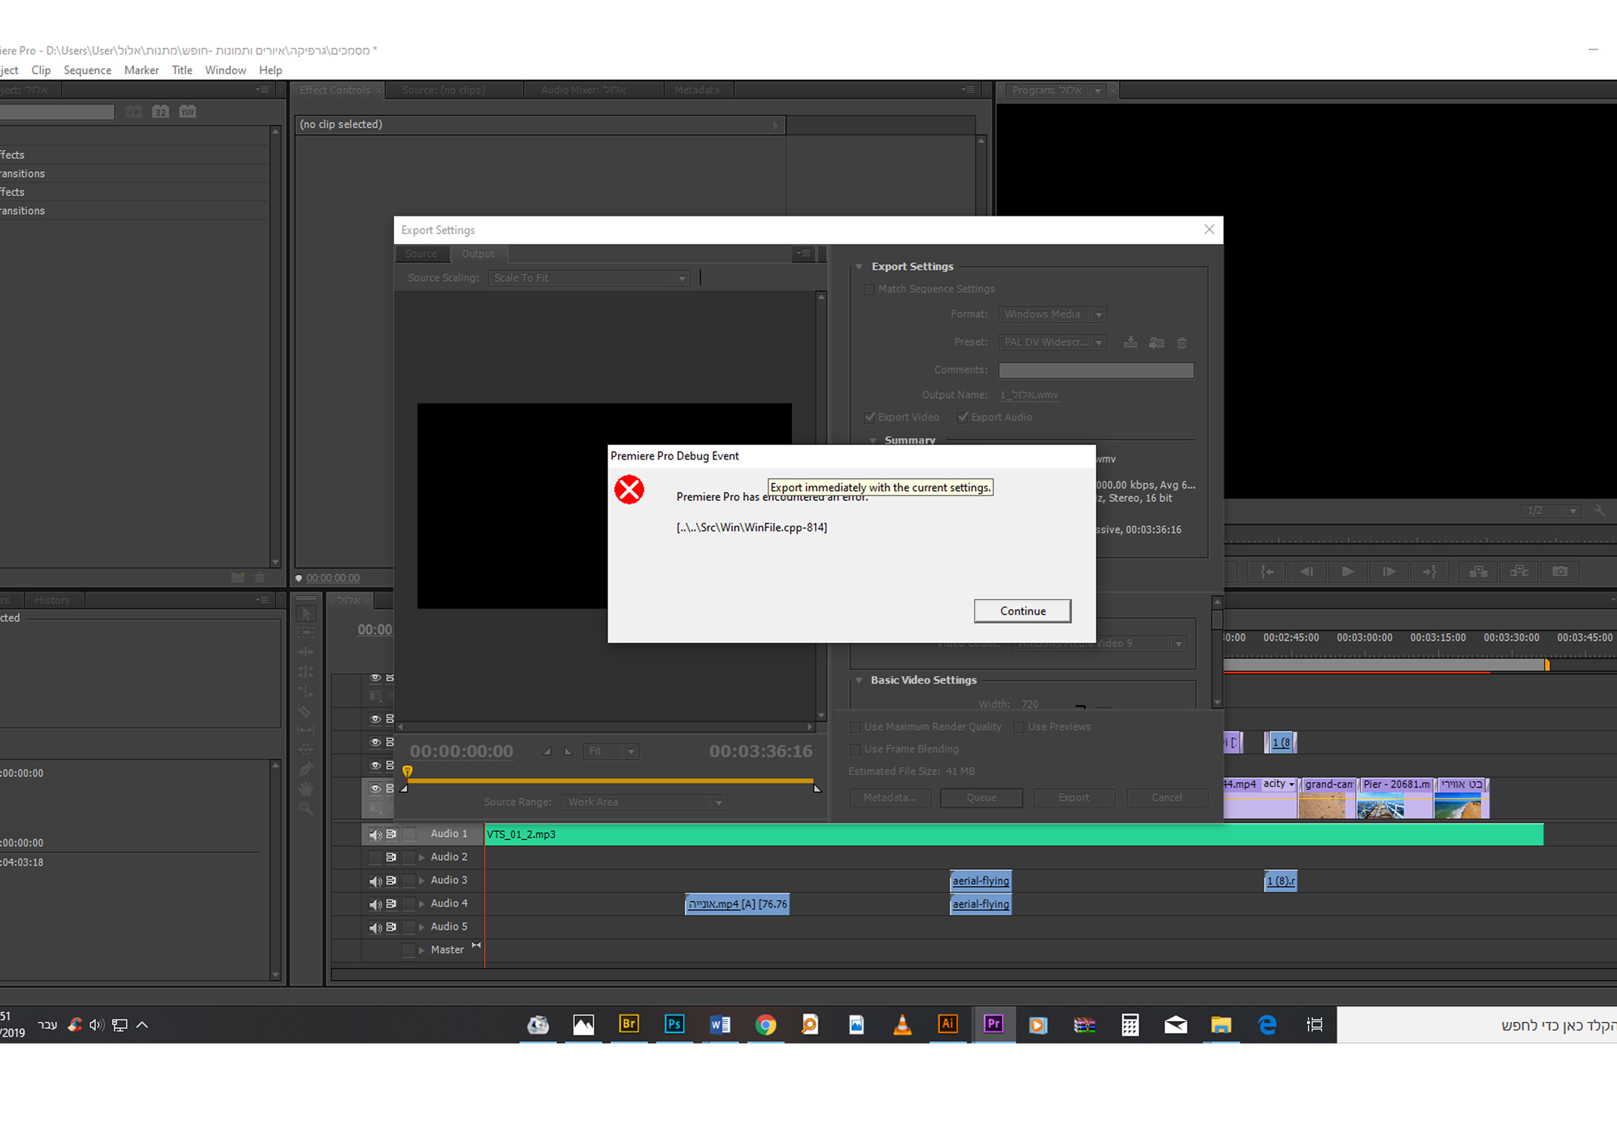Enable Use Maximum Render Quality checkbox
The height and width of the screenshot is (1143, 1617).
point(855,727)
